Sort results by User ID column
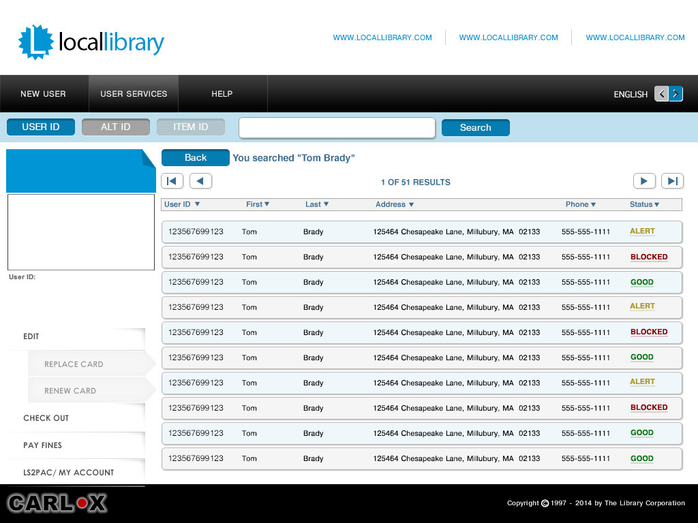698x523 pixels. coord(182,204)
